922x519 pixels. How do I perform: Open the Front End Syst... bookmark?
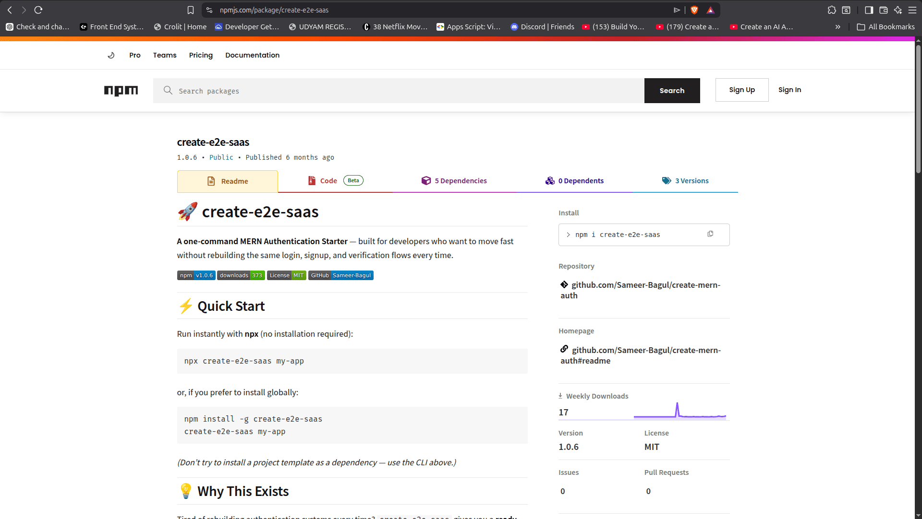[112, 27]
